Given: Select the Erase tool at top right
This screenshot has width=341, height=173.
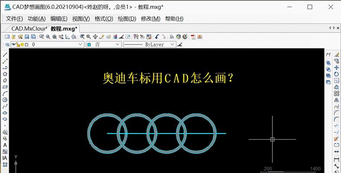Looking at the screenshot, I should [x=336, y=55].
